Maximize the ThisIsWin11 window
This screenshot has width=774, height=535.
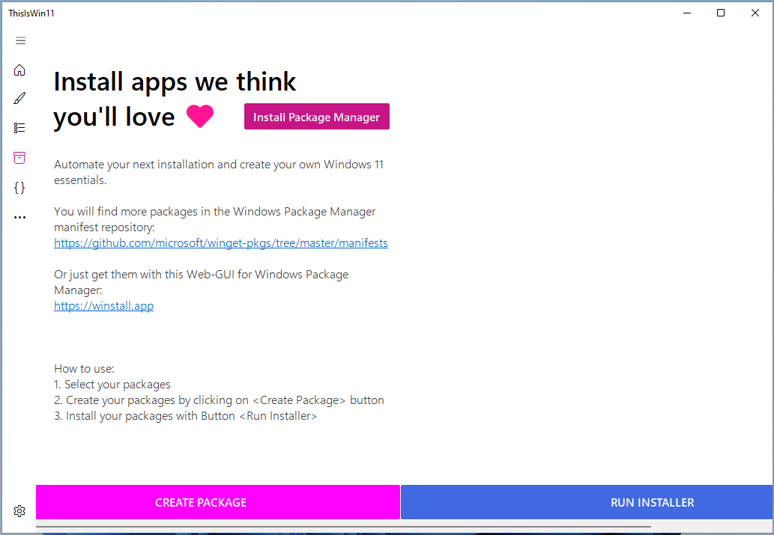pyautogui.click(x=721, y=13)
